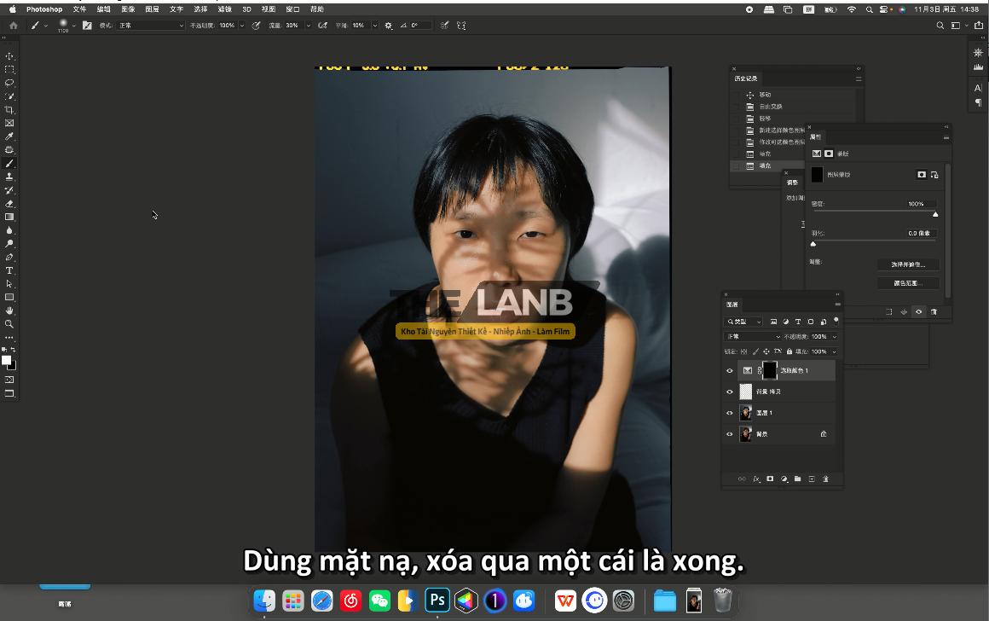Expand the layer opacity 不透明度 dropdown
989x621 pixels.
tap(833, 337)
